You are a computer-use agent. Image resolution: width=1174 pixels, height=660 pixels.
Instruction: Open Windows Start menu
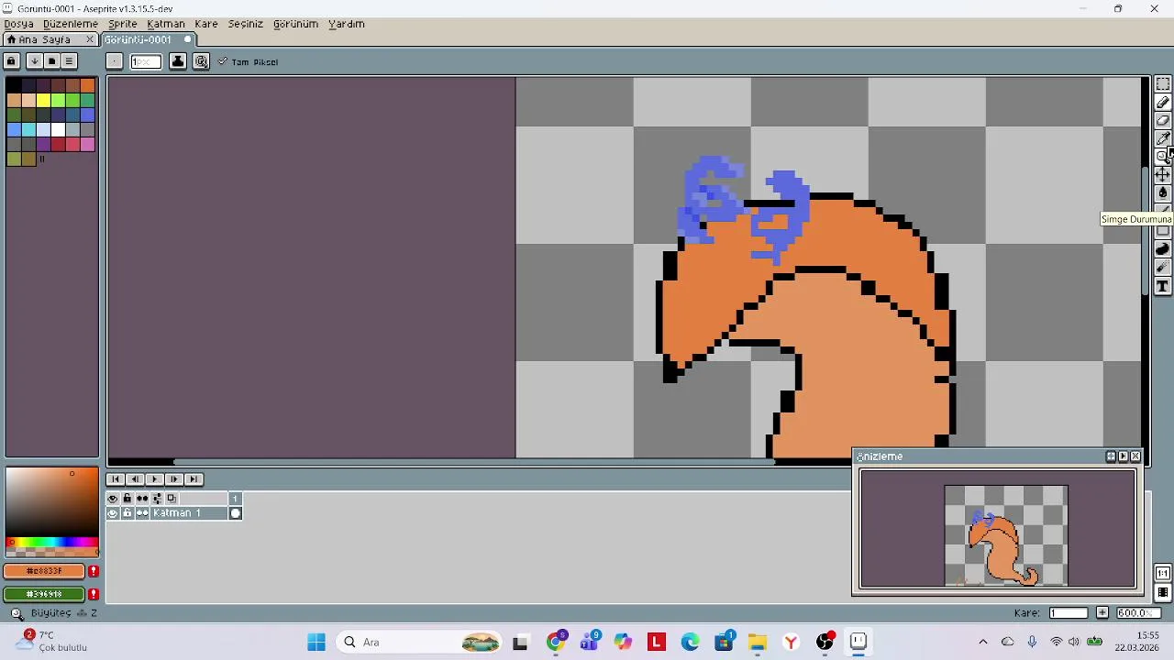[x=316, y=642]
